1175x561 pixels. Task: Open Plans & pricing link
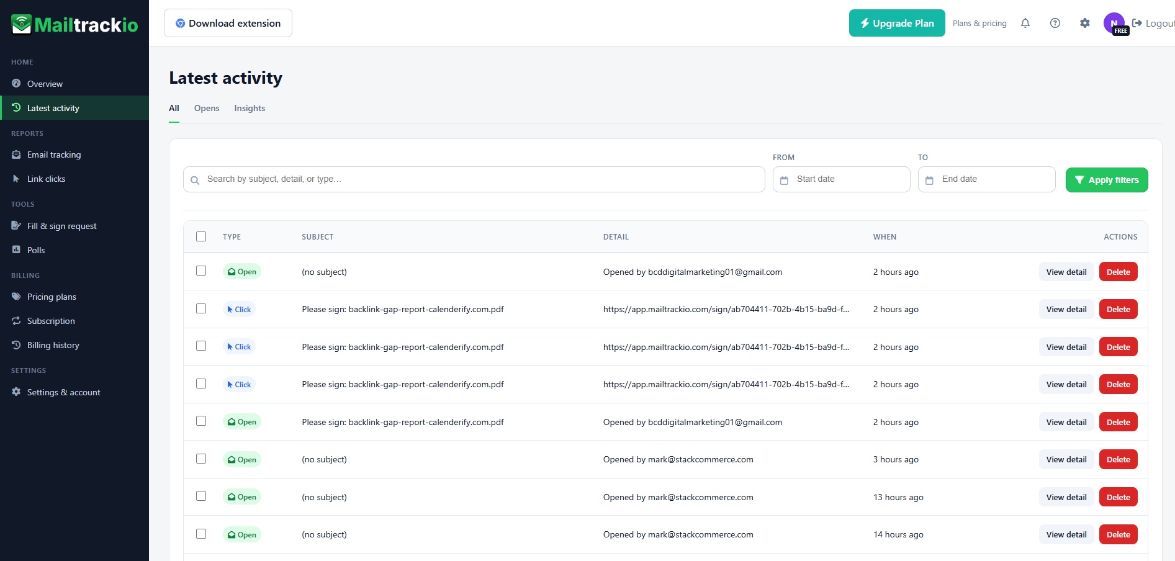click(x=979, y=23)
